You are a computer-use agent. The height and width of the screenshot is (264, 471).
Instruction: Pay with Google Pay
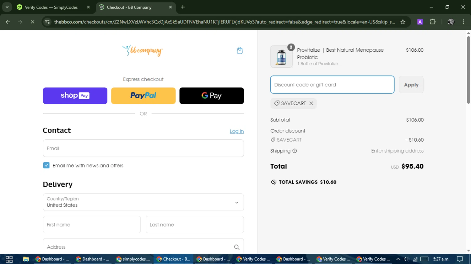tap(212, 96)
